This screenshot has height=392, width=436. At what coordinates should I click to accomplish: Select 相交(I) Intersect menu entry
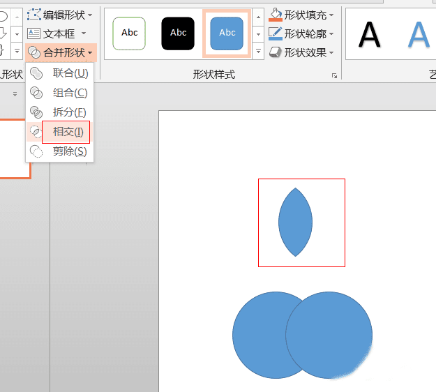[x=59, y=132]
